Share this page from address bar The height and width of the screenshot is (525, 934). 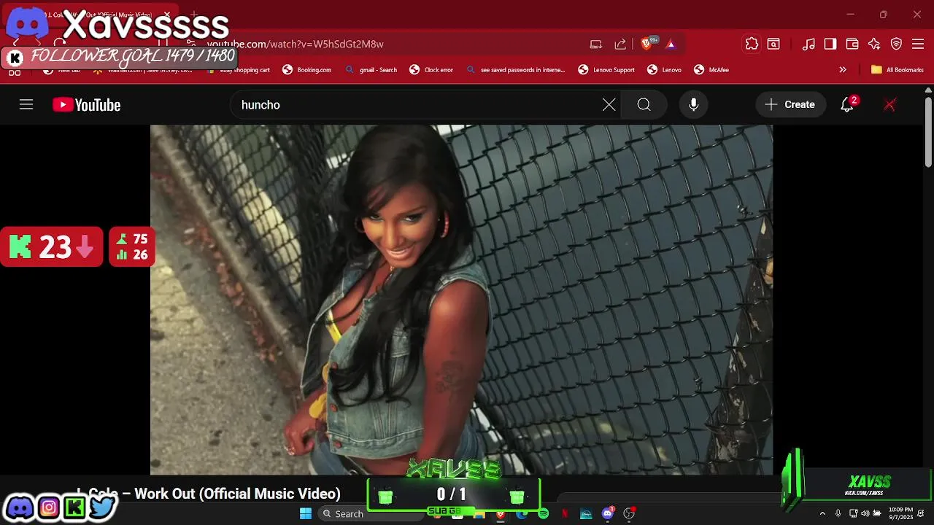pyautogui.click(x=620, y=44)
